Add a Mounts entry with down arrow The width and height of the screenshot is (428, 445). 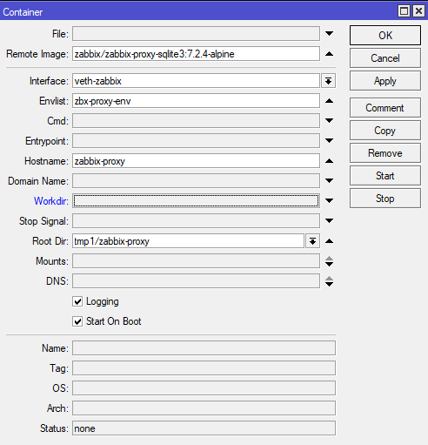point(329,264)
